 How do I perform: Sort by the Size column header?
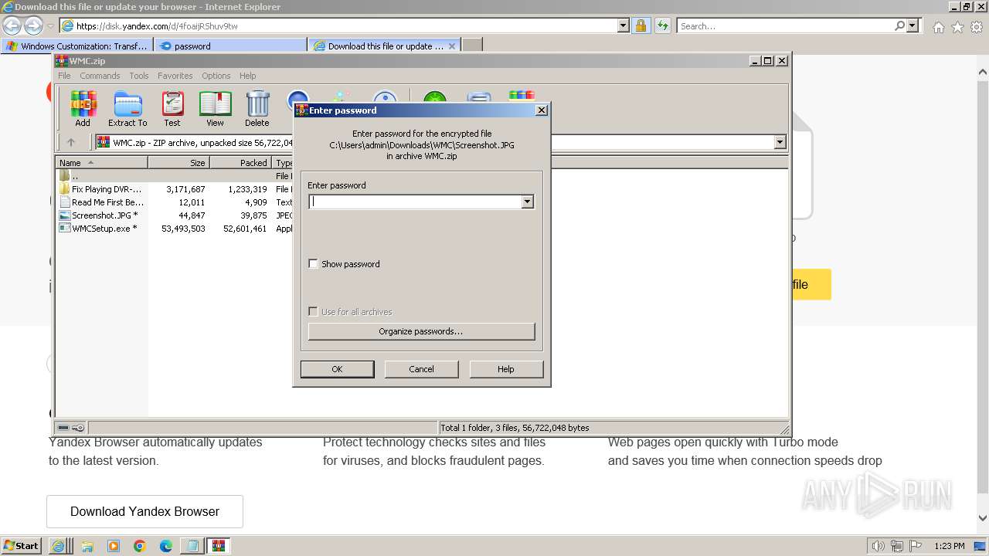tap(178, 163)
